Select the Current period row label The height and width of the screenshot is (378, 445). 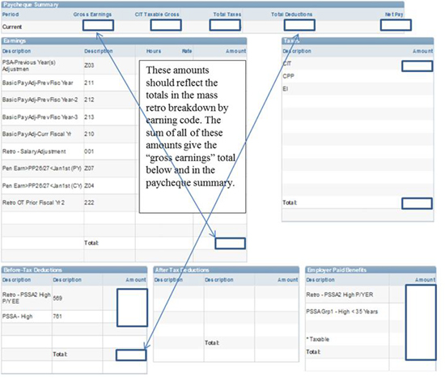(x=12, y=27)
